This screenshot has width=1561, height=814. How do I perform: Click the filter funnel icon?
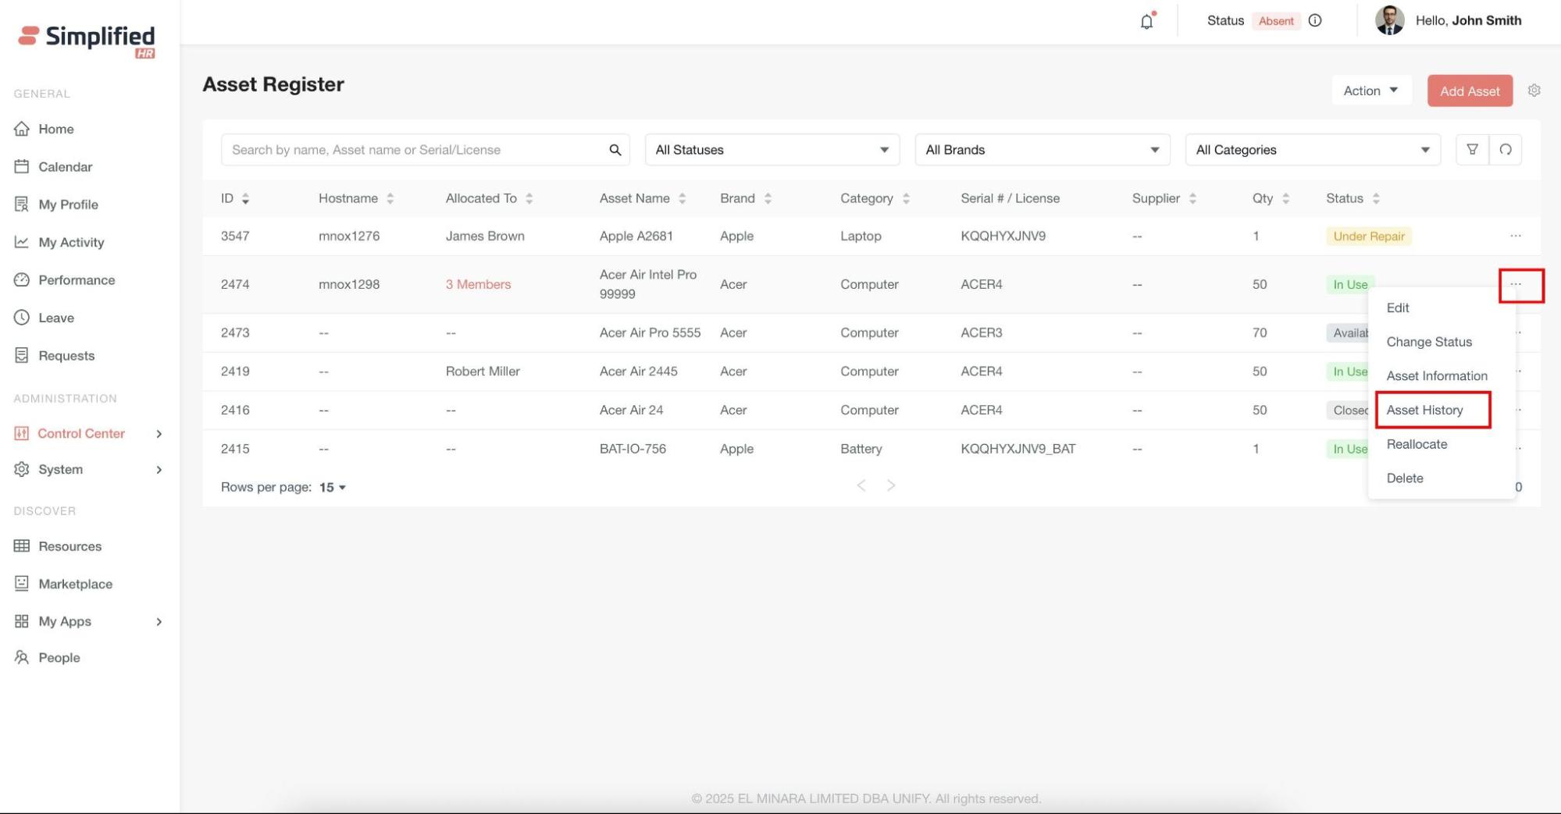[x=1472, y=150]
